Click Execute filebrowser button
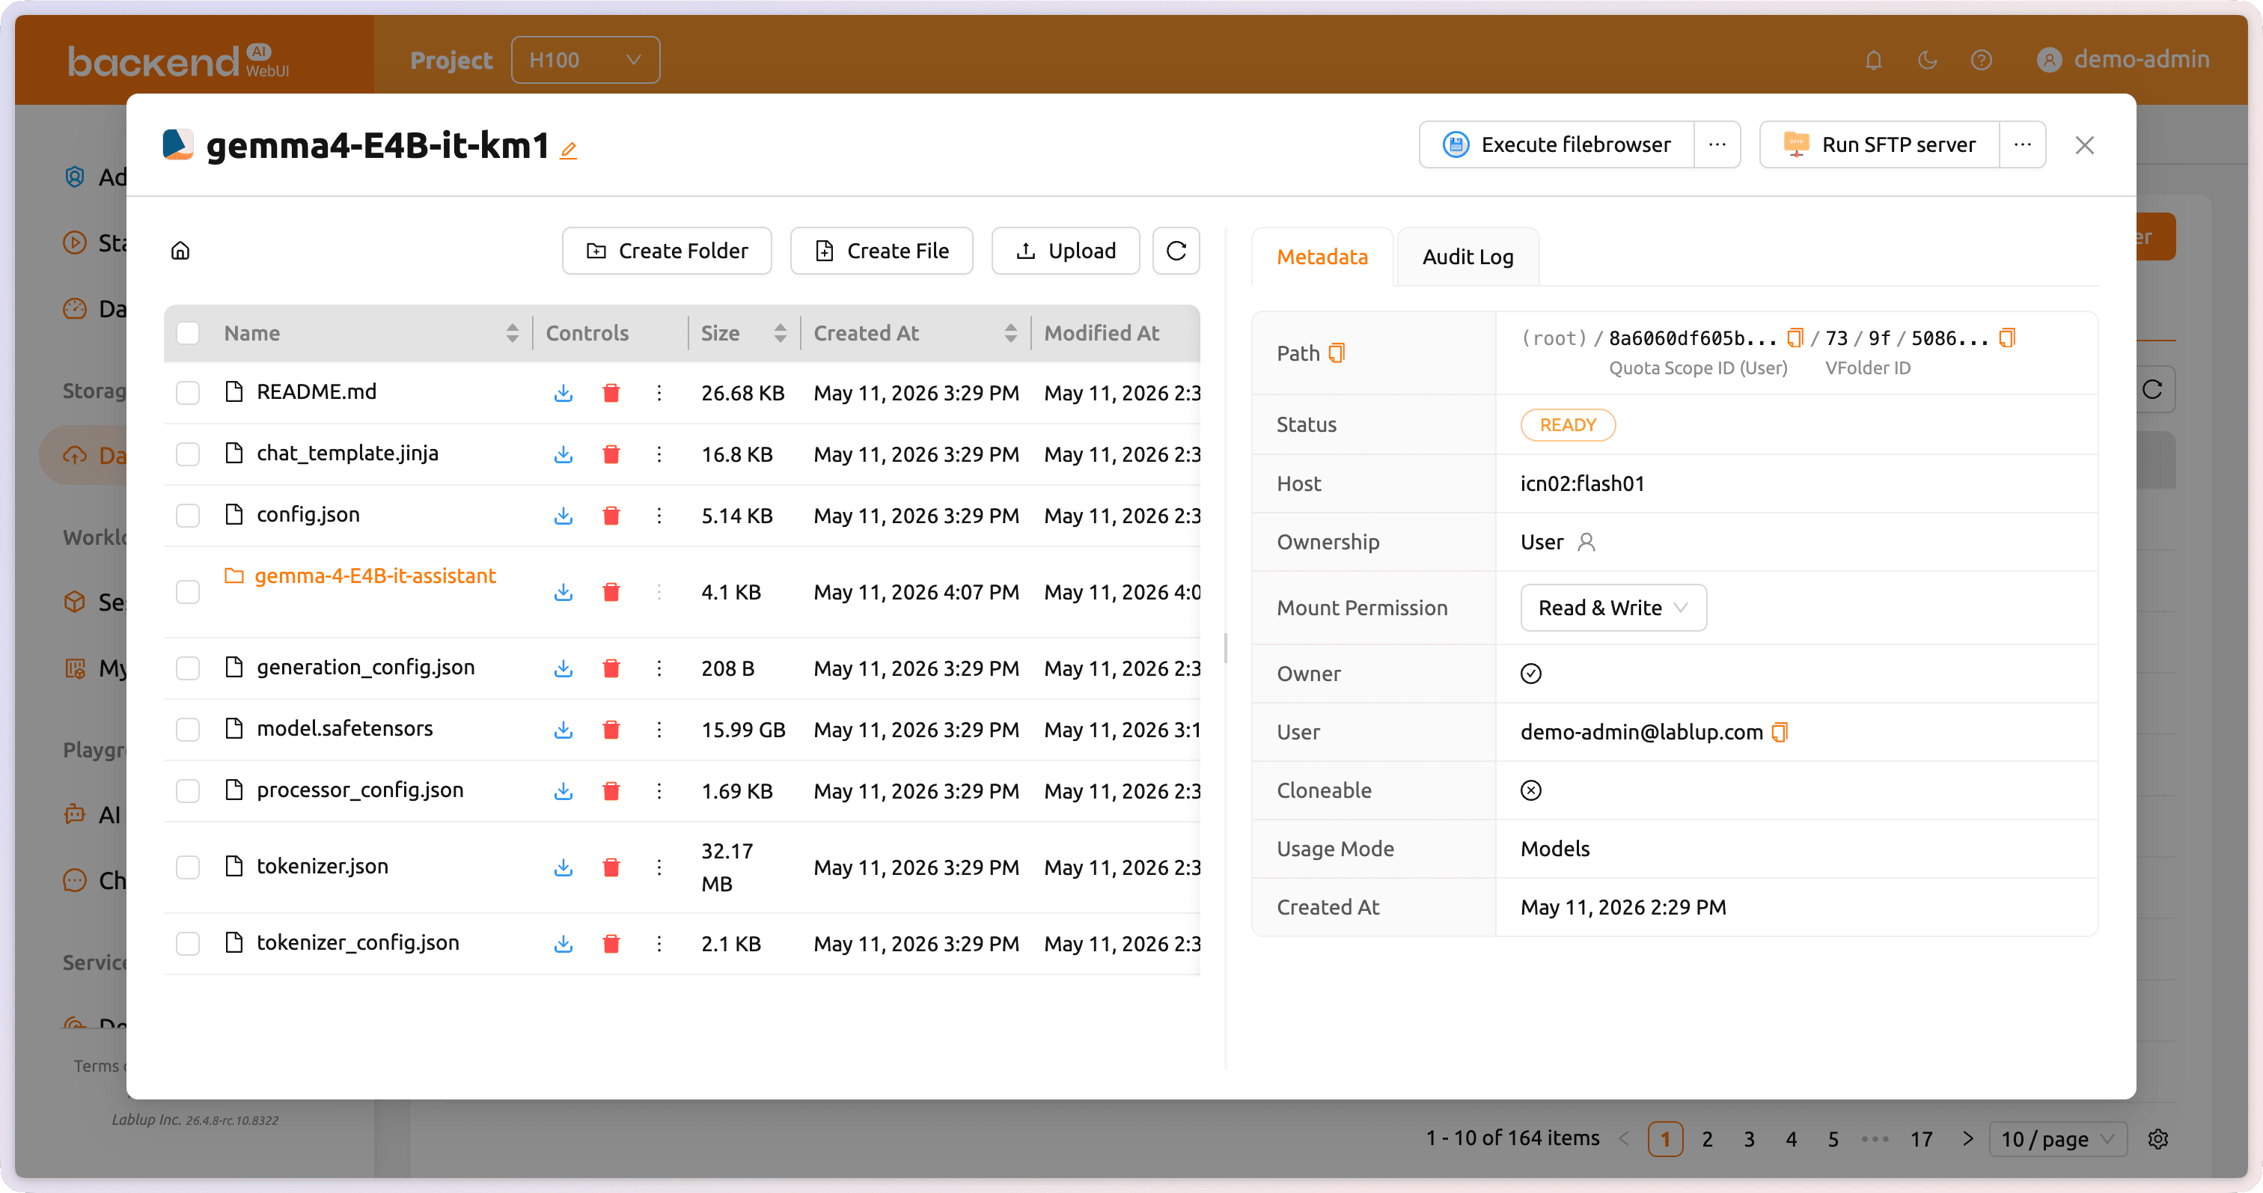Image resolution: width=2263 pixels, height=1193 pixels. pos(1557,145)
